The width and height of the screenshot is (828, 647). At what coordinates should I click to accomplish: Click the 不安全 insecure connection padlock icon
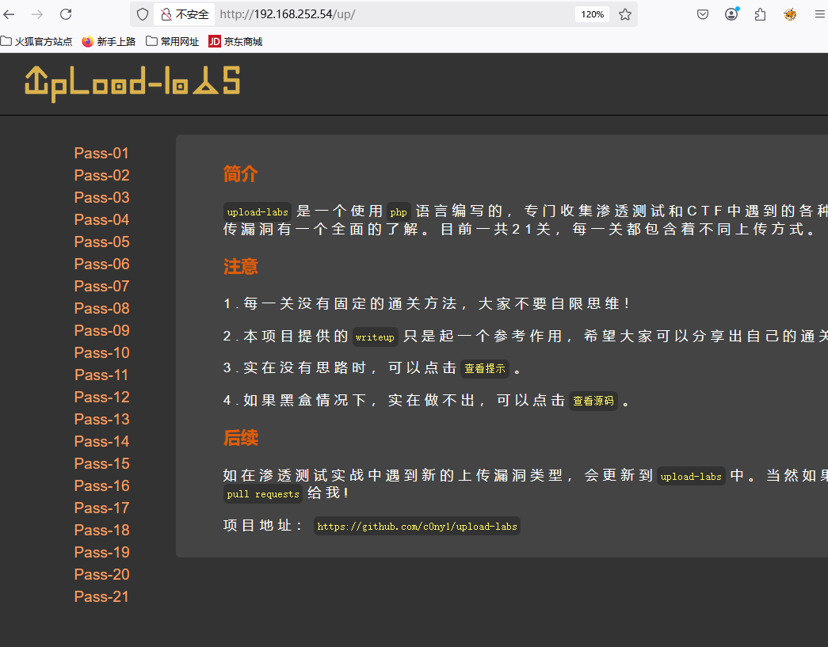tap(165, 13)
